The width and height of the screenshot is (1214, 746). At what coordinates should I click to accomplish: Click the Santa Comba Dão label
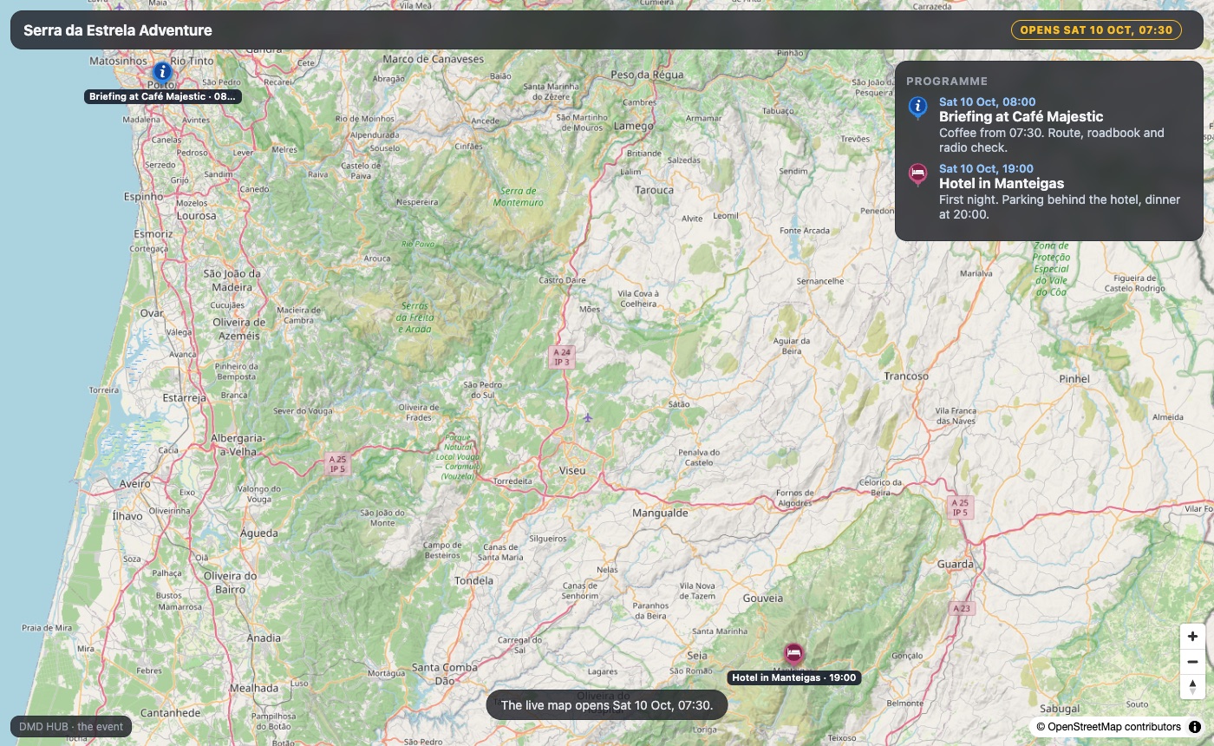coord(445,674)
